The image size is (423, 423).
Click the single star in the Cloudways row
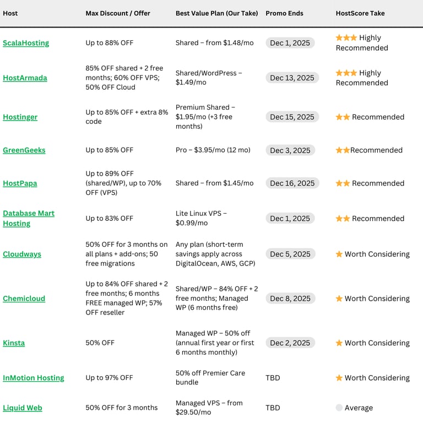point(339,254)
